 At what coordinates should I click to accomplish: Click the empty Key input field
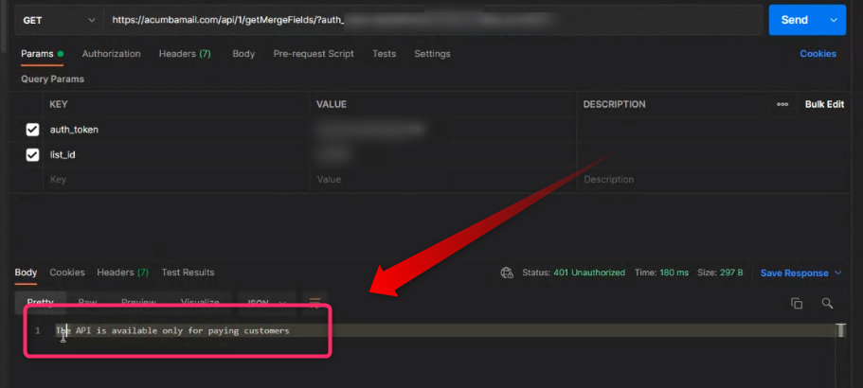pos(175,179)
